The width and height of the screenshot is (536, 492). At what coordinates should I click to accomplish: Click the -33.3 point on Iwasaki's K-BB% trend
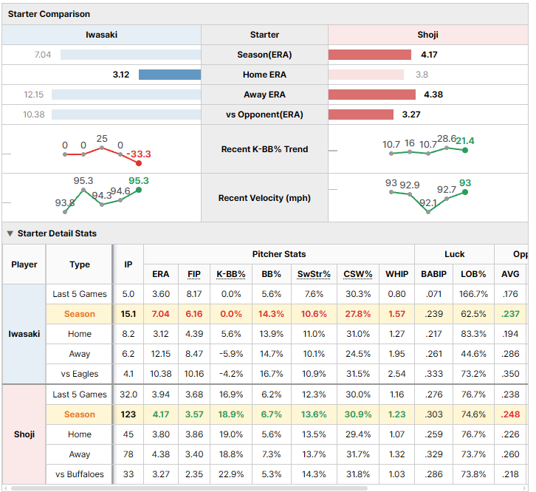(139, 163)
